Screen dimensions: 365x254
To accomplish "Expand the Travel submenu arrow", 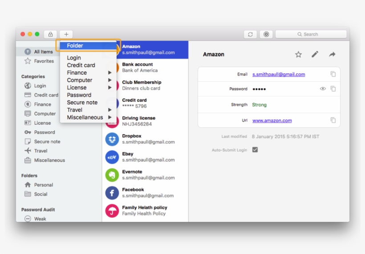I will [x=109, y=110].
